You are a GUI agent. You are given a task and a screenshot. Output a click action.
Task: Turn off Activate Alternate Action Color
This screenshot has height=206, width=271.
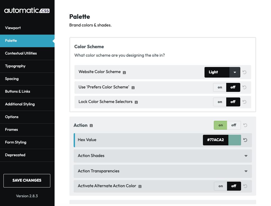(x=234, y=186)
